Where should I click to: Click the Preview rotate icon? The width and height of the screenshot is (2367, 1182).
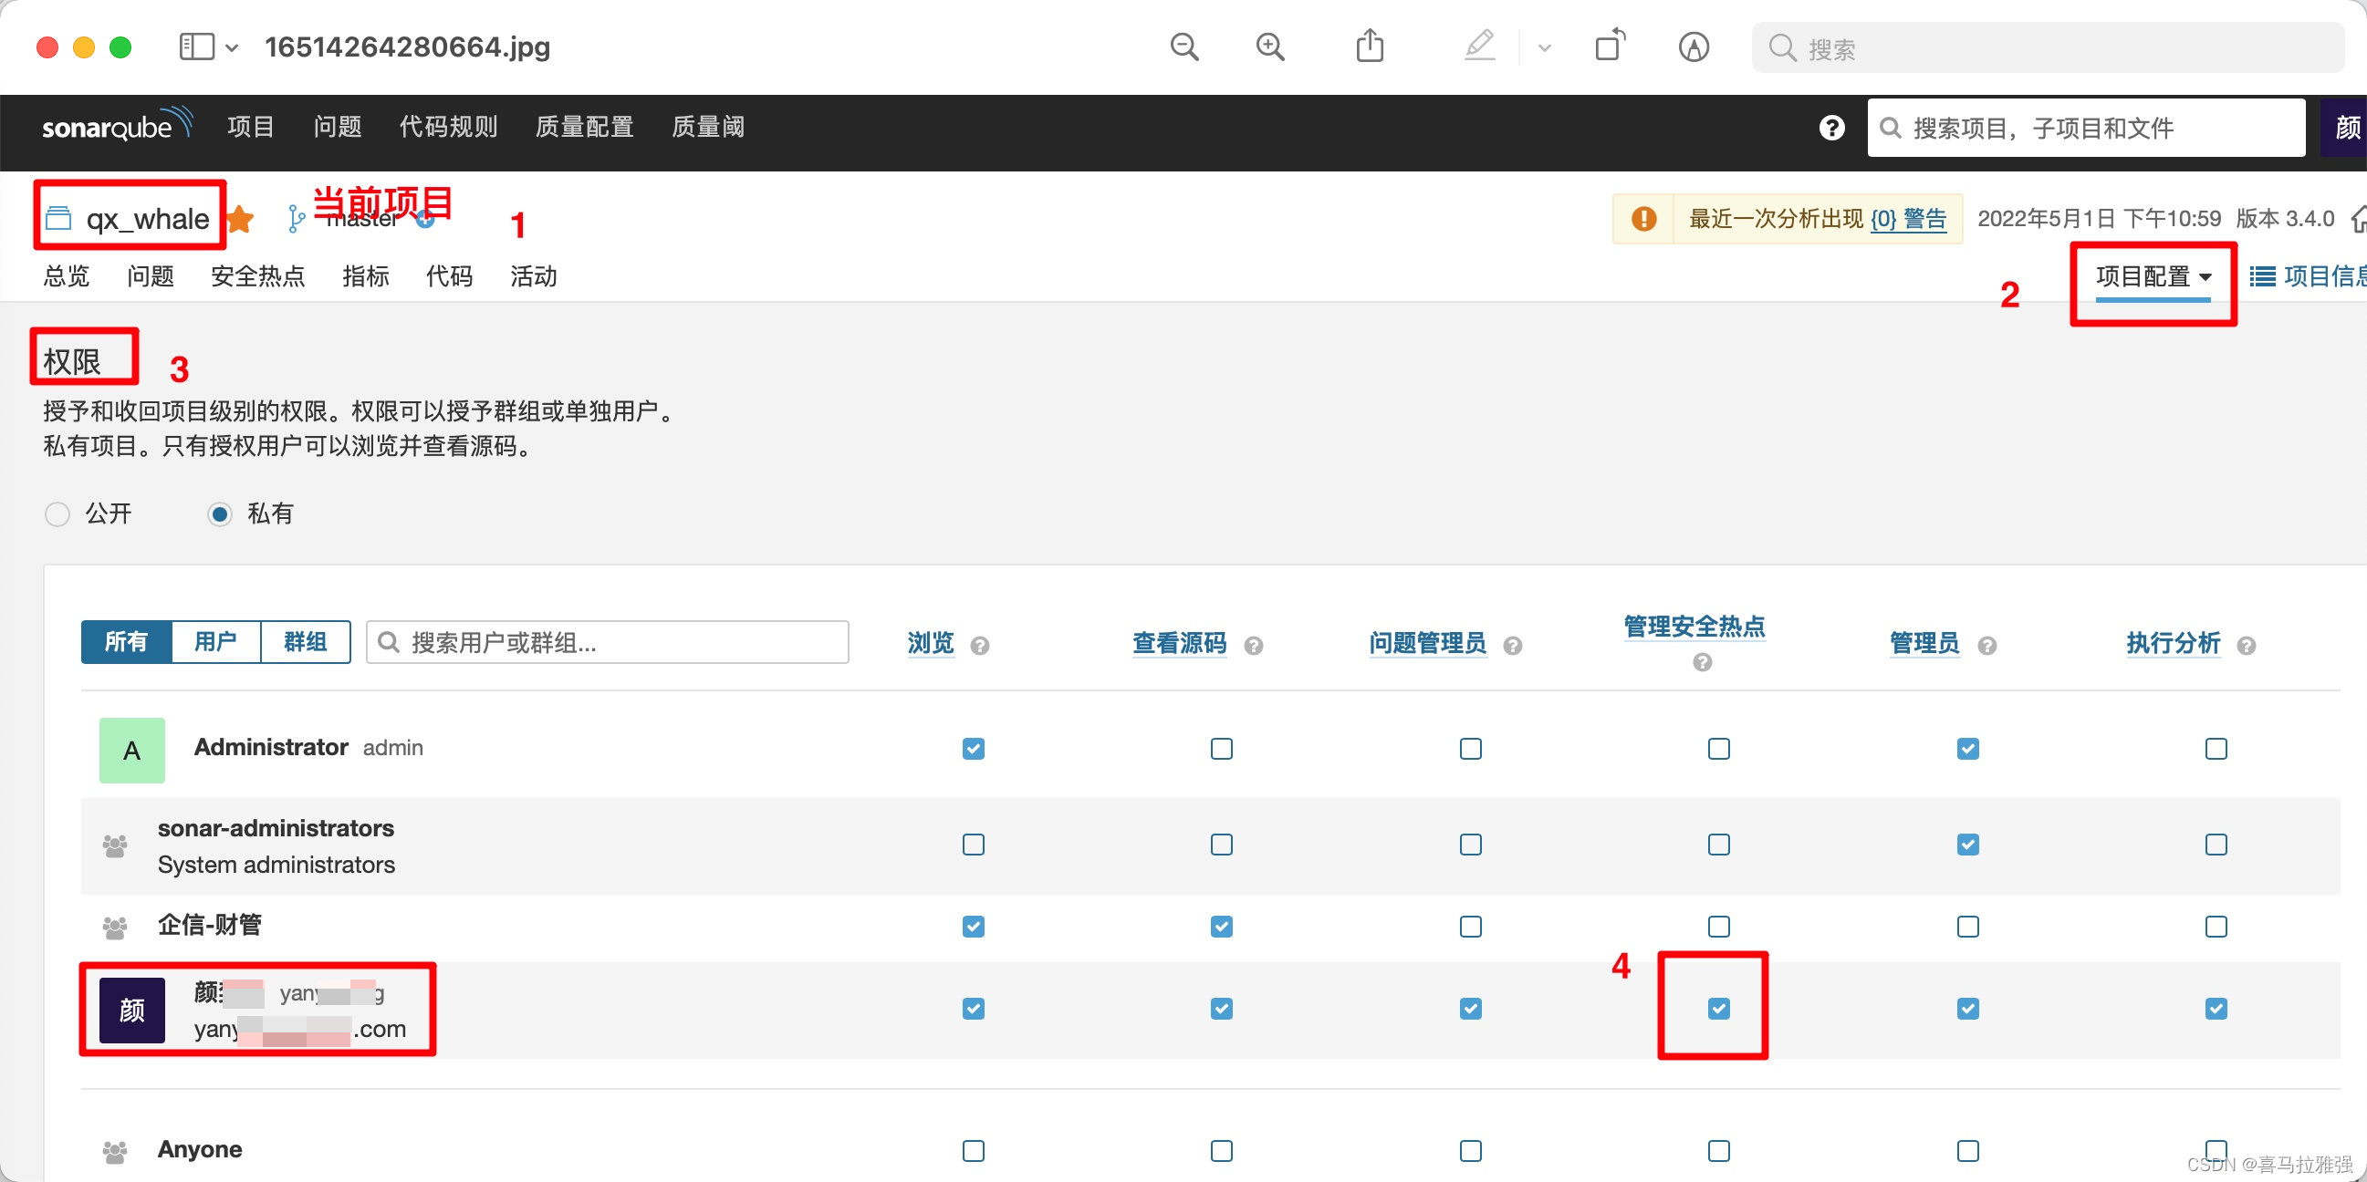pyautogui.click(x=1610, y=46)
